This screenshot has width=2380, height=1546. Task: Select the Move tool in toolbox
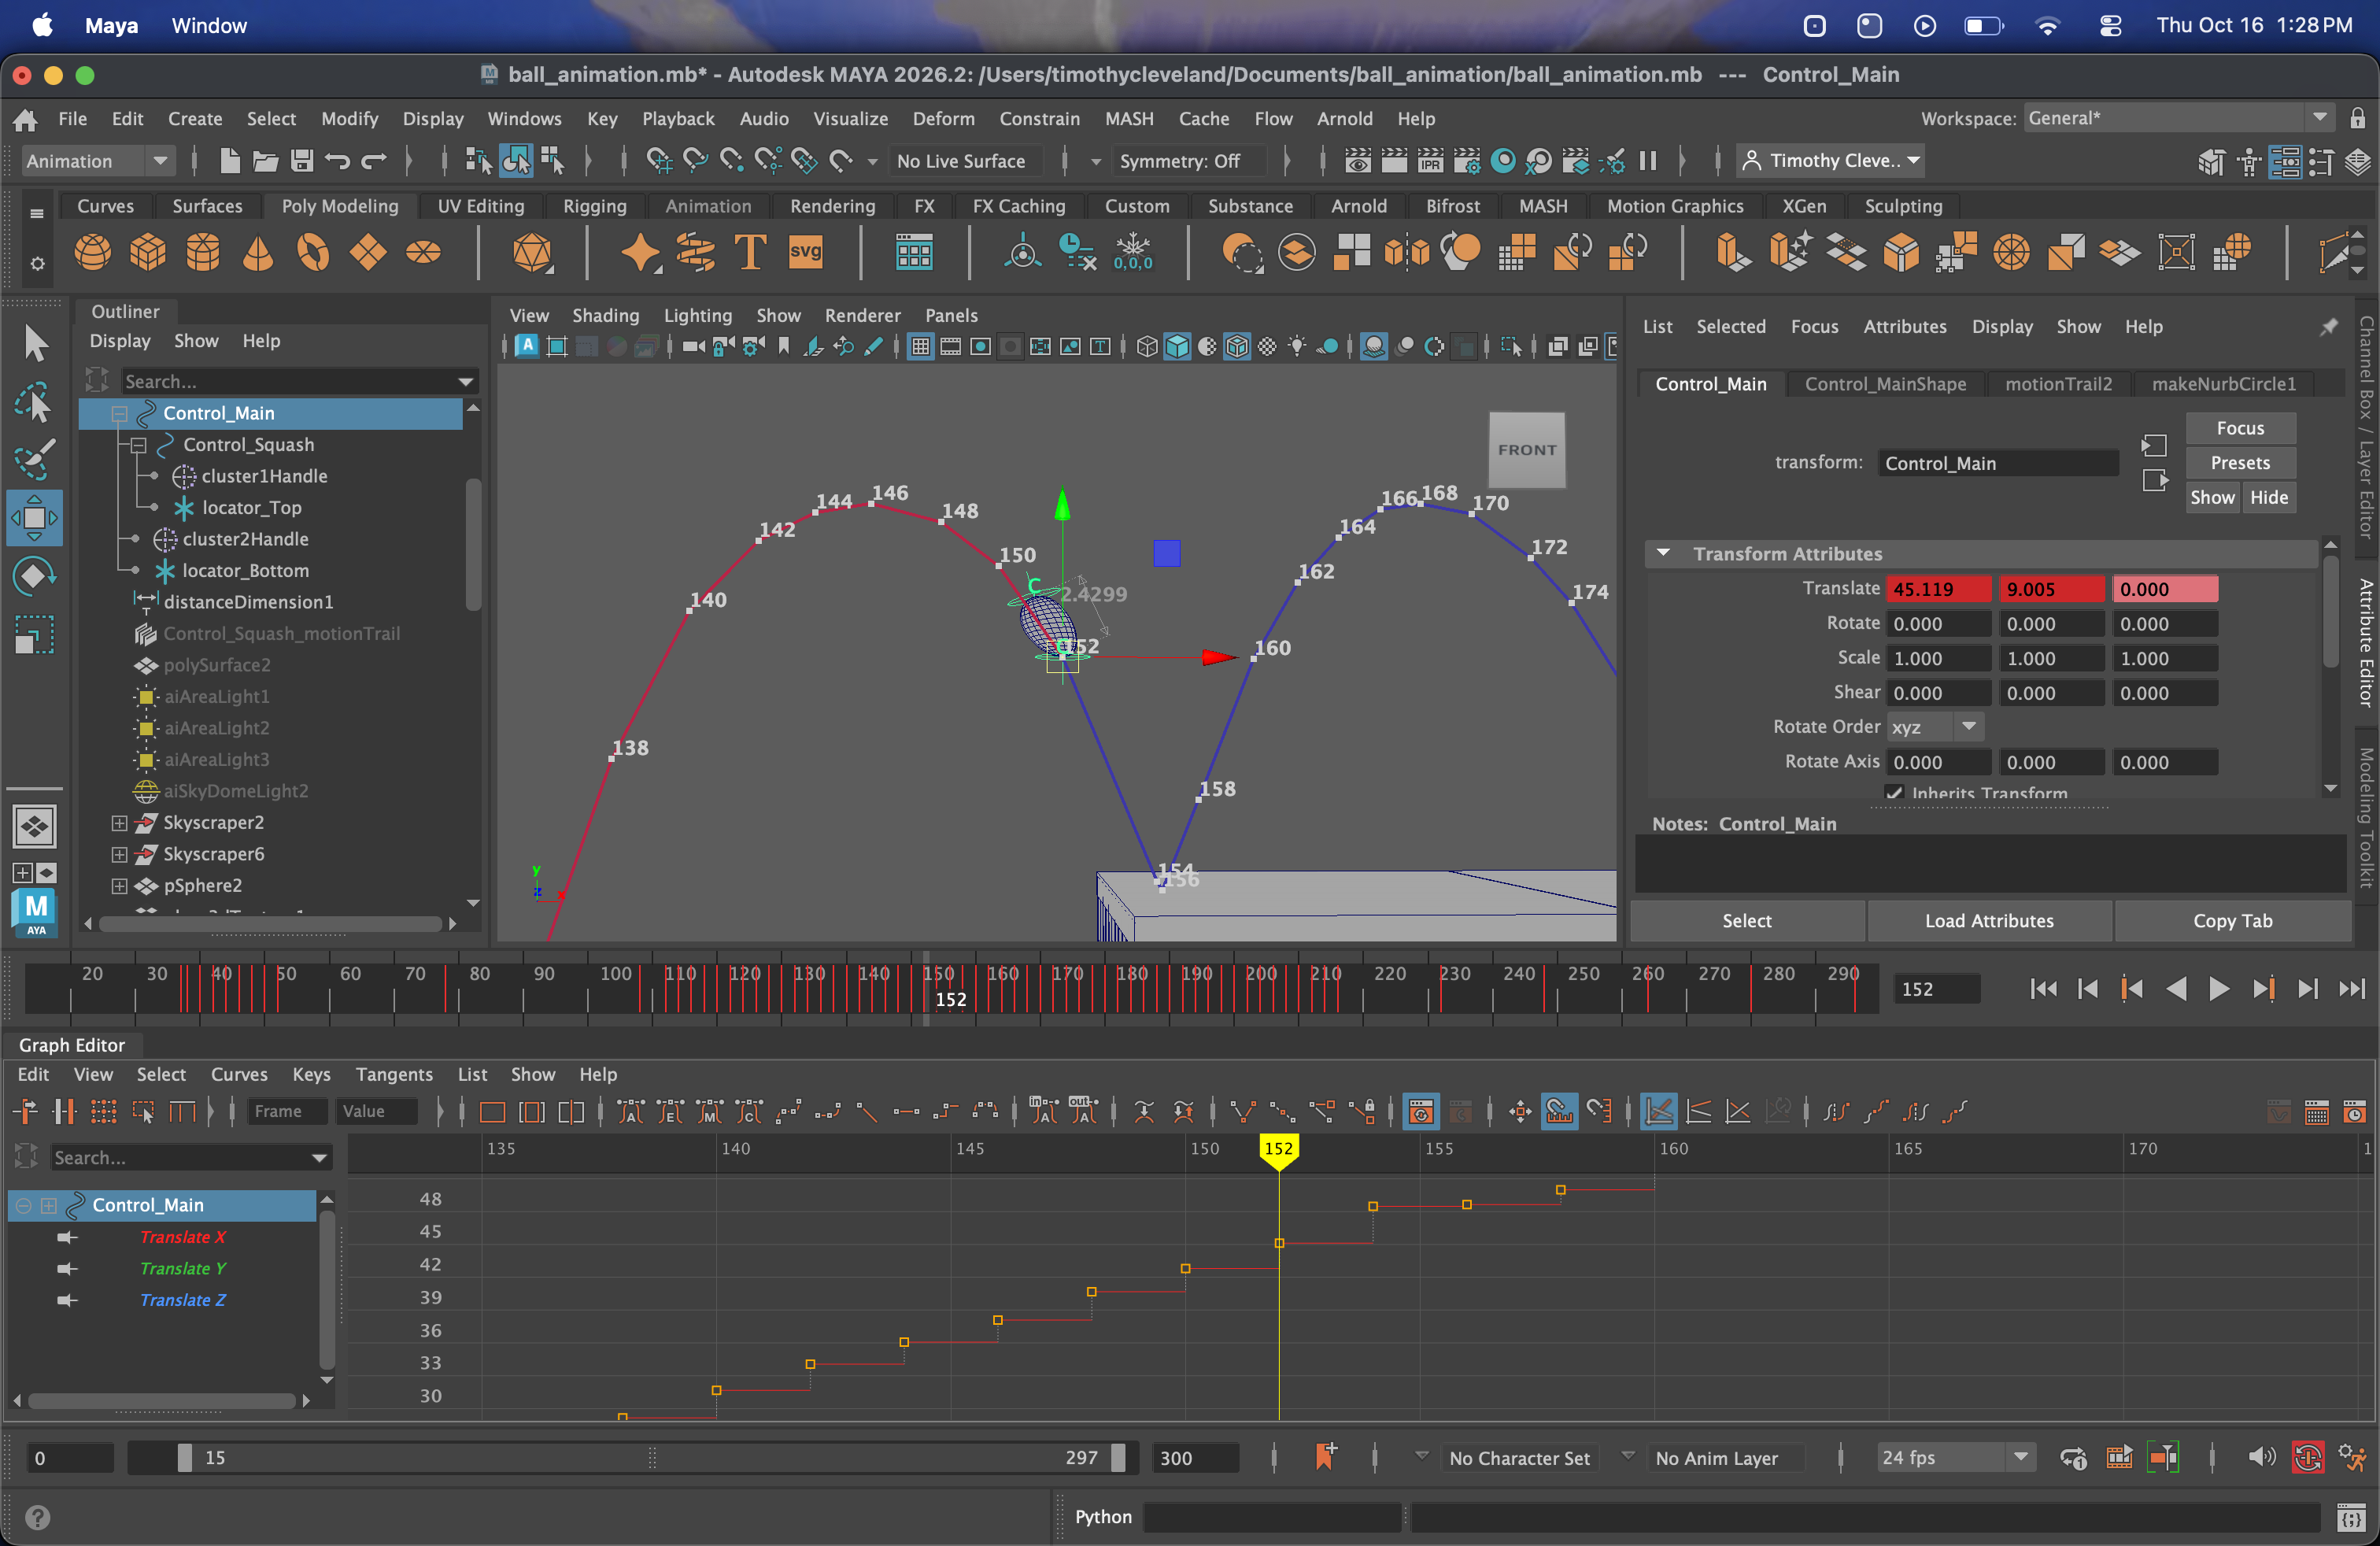tap(34, 518)
